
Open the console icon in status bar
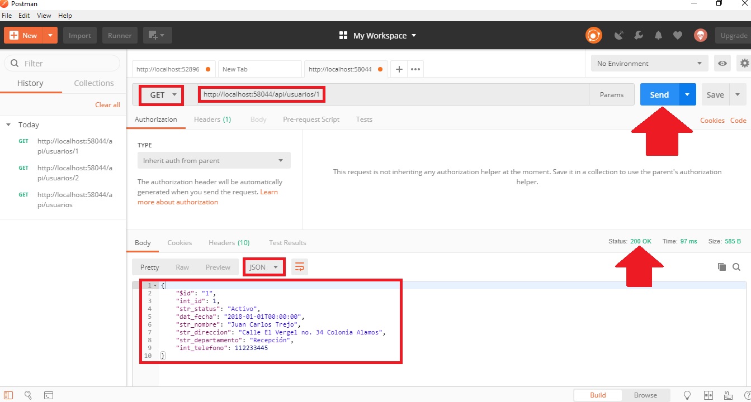pos(48,395)
